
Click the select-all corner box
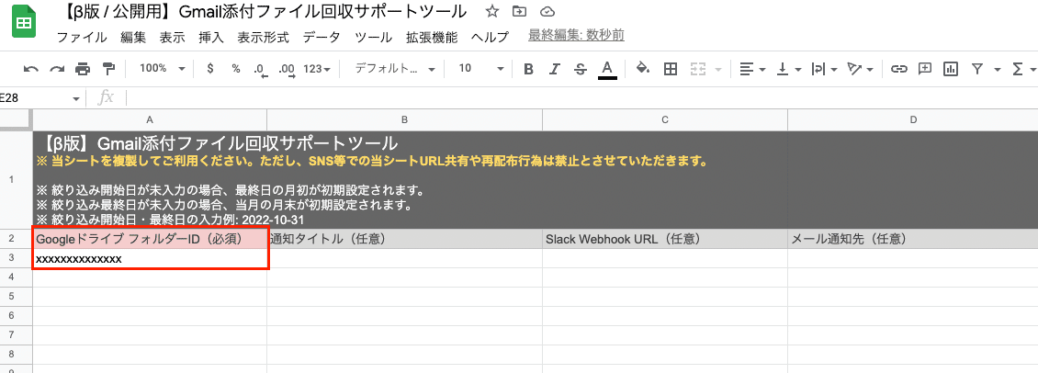[x=16, y=120]
